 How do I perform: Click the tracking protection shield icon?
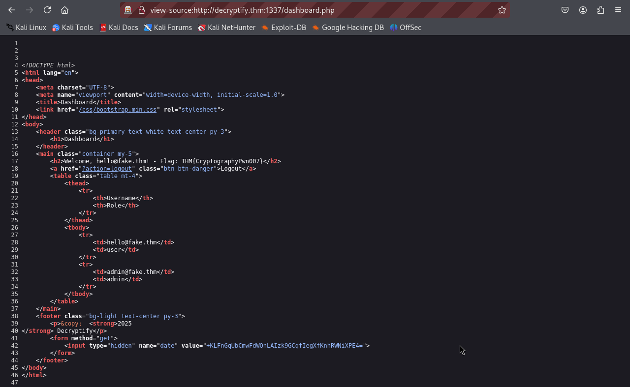(128, 10)
